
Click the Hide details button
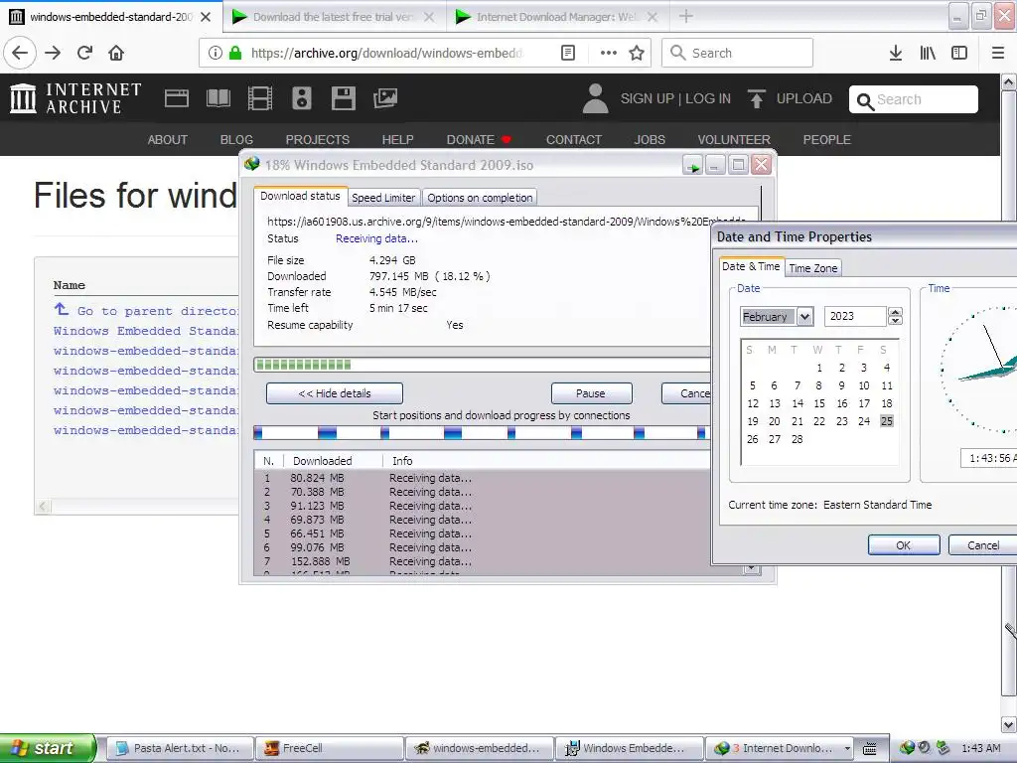click(335, 393)
